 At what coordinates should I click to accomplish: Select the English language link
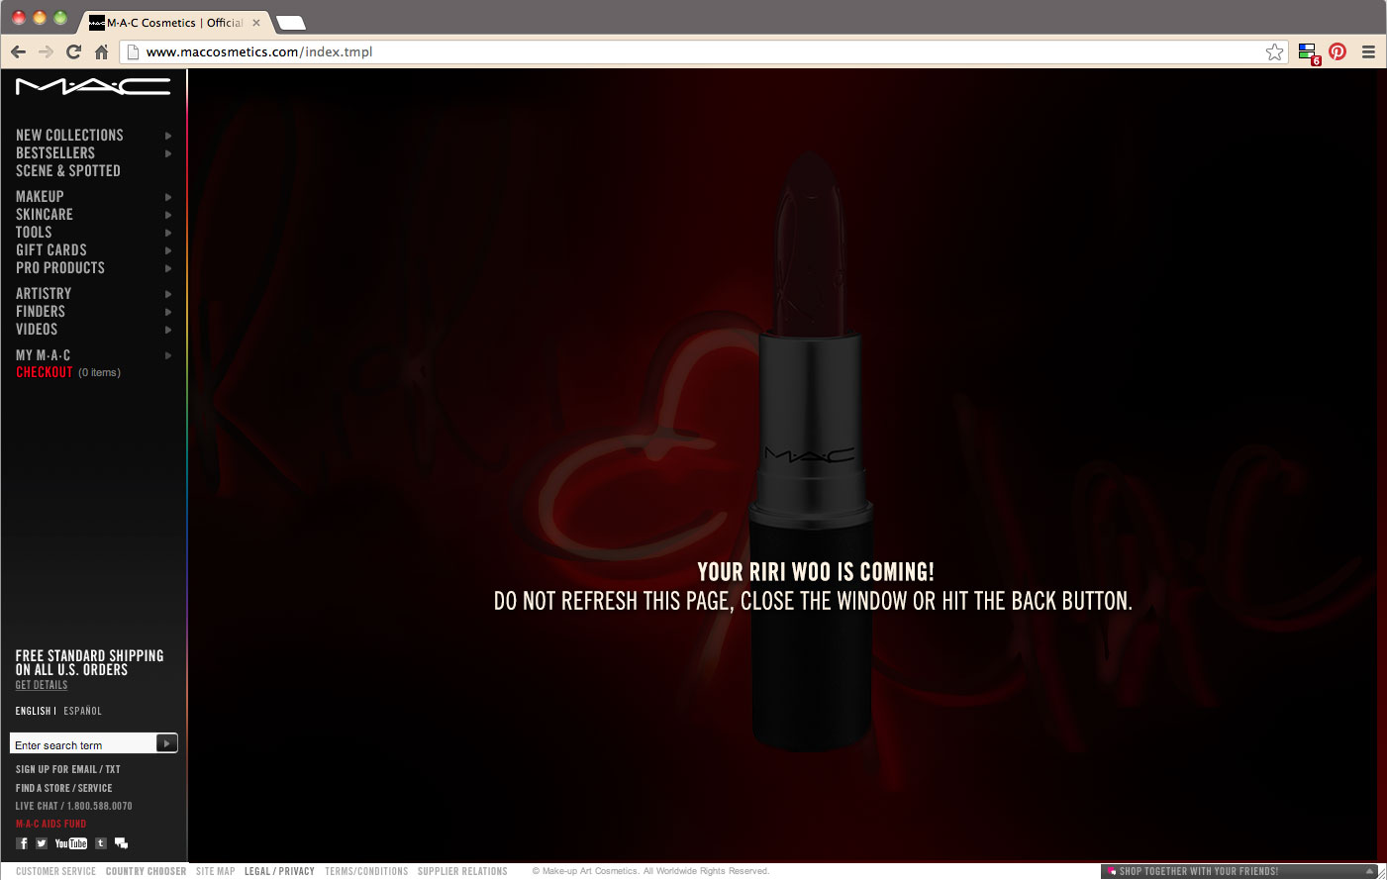point(33,711)
